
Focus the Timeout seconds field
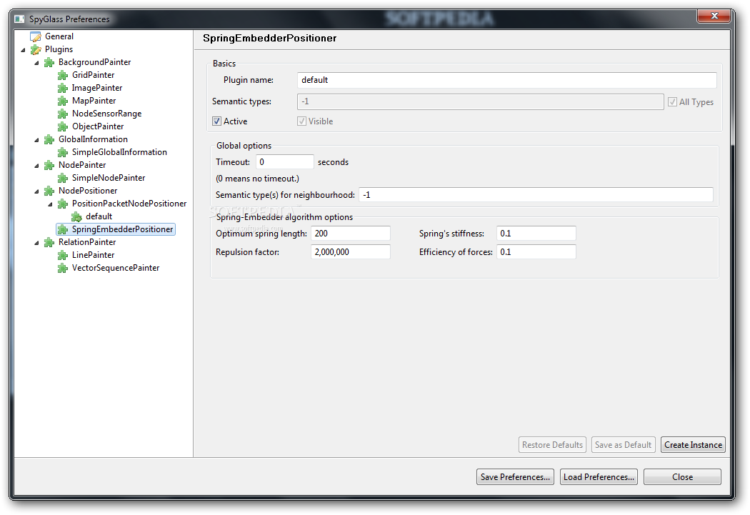pyautogui.click(x=284, y=162)
